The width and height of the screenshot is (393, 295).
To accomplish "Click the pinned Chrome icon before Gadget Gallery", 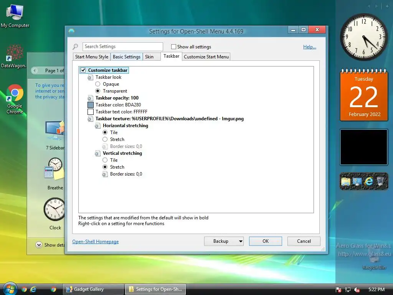I will tap(53, 289).
